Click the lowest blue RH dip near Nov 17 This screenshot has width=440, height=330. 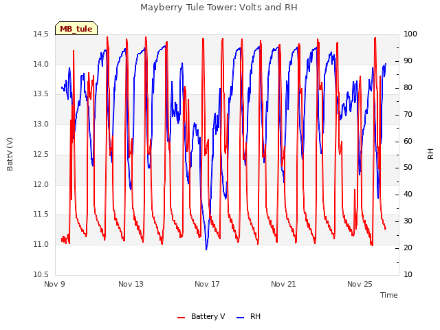pyautogui.click(x=206, y=249)
